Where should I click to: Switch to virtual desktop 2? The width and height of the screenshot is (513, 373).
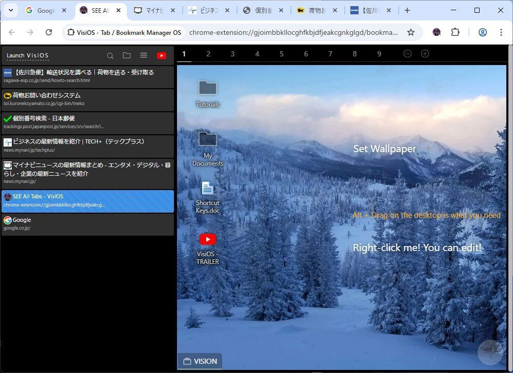coord(208,54)
